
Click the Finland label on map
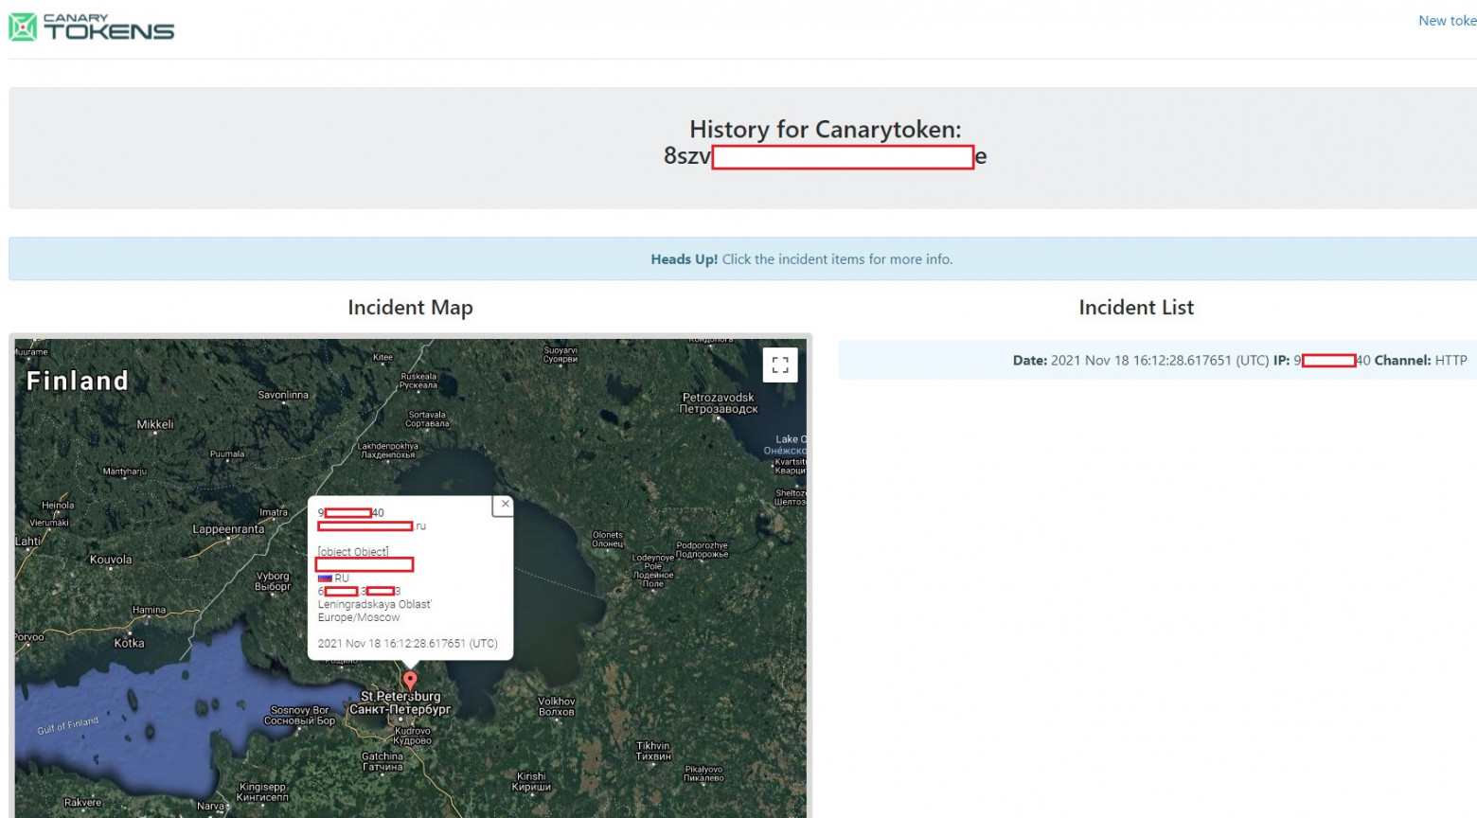(x=78, y=381)
